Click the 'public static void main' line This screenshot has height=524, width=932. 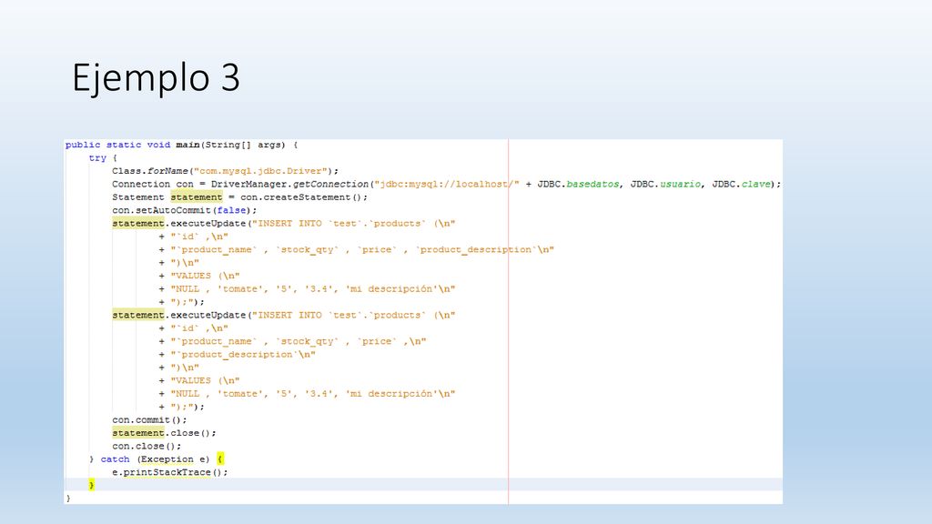(181, 145)
